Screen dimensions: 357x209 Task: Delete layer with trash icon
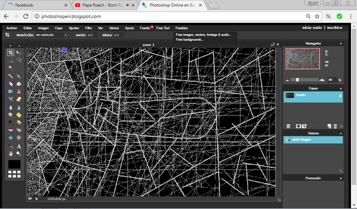tap(335, 126)
